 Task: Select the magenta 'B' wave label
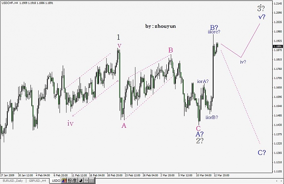point(170,50)
